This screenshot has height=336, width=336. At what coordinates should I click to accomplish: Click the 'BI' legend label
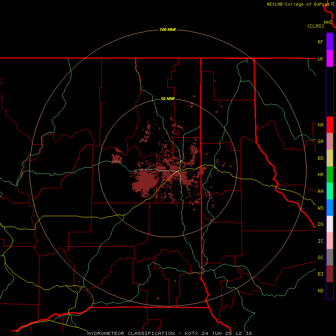point(320,274)
